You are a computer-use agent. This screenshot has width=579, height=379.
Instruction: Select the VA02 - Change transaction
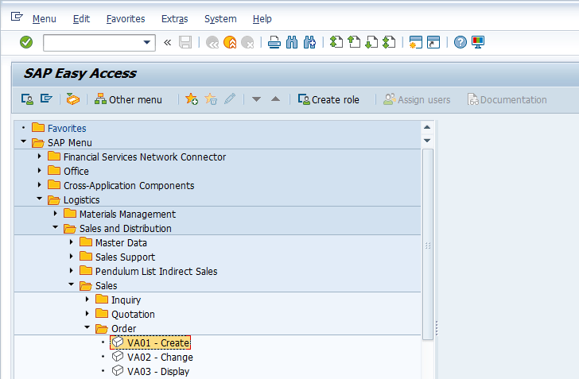(160, 358)
